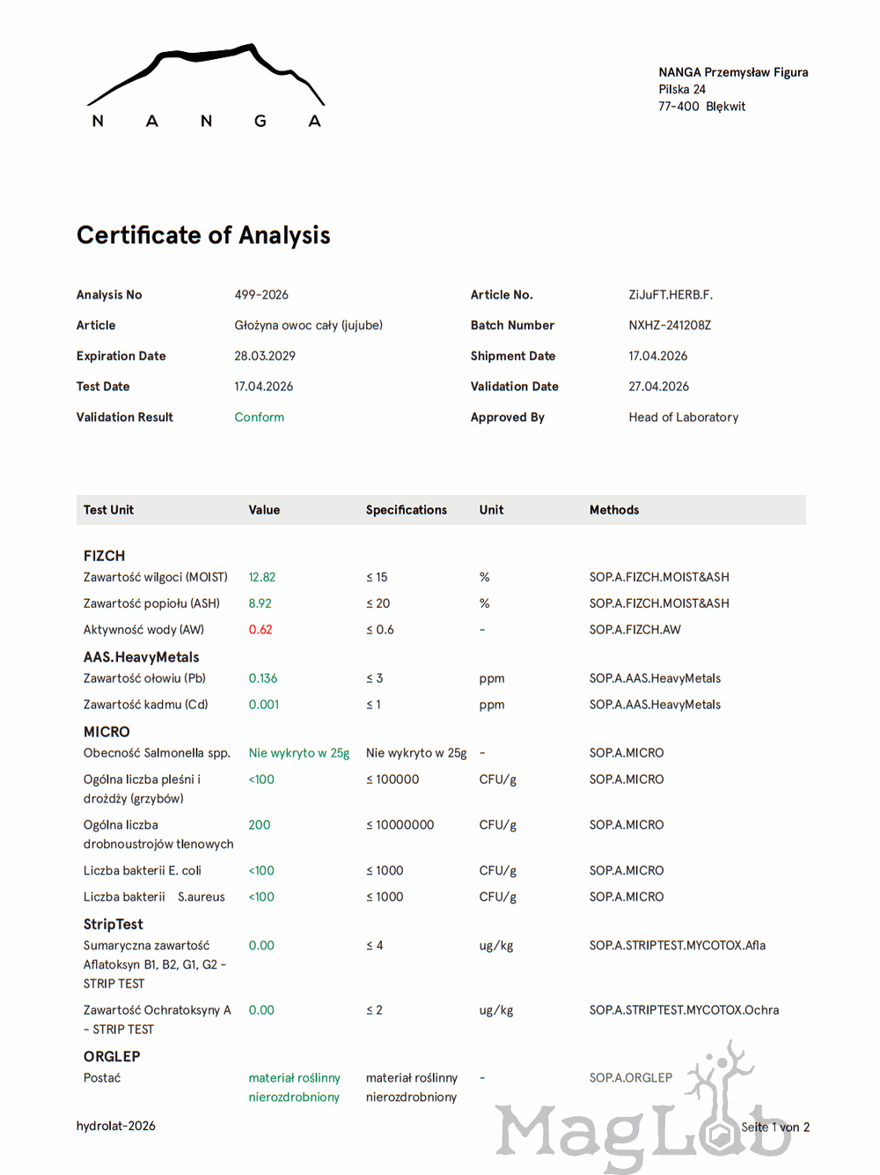Click expiration date '28.03.2029'
Viewport: 880px width, 1175px height.
point(265,356)
